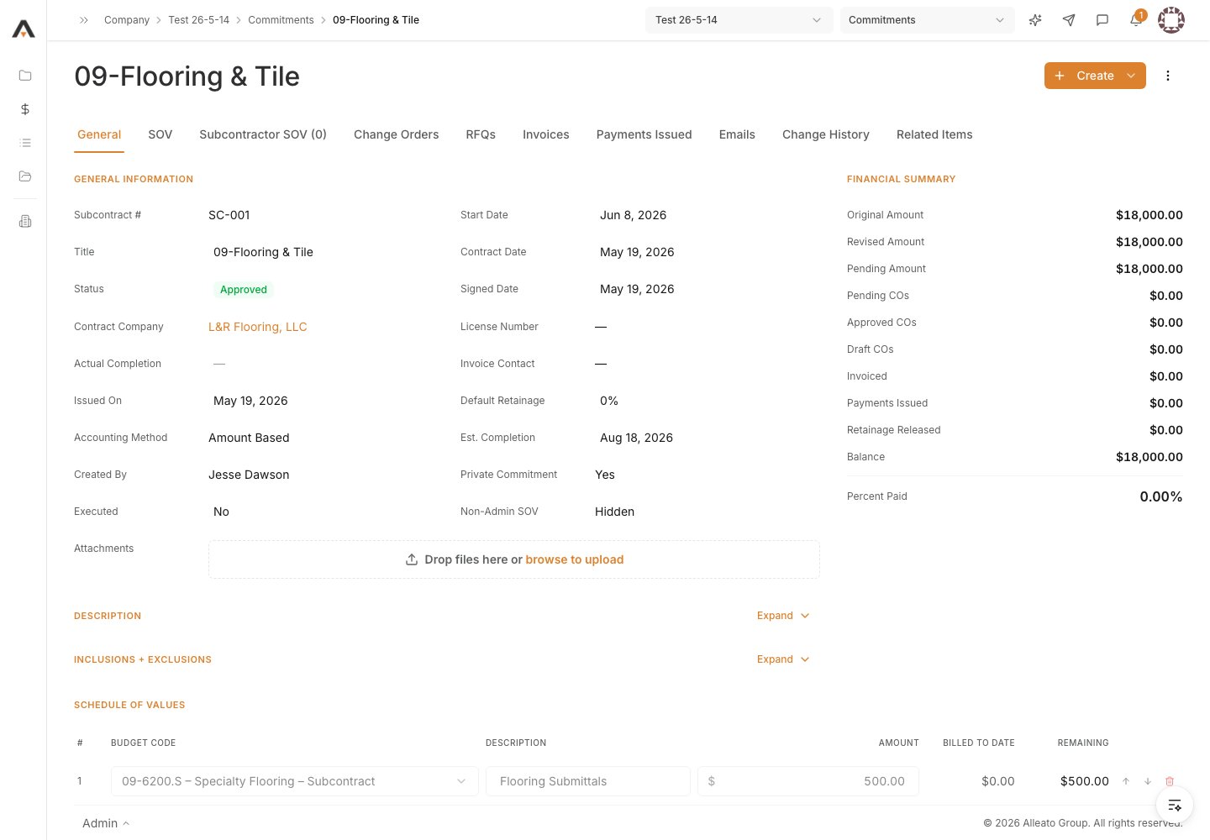Viewport: 1210px width, 840px height.
Task: Open notifications bell icon
Action: [x=1136, y=19]
